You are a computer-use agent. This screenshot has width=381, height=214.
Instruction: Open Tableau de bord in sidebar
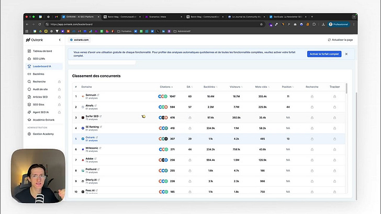click(x=42, y=51)
